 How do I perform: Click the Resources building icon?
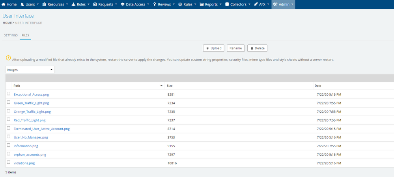tap(44, 4)
